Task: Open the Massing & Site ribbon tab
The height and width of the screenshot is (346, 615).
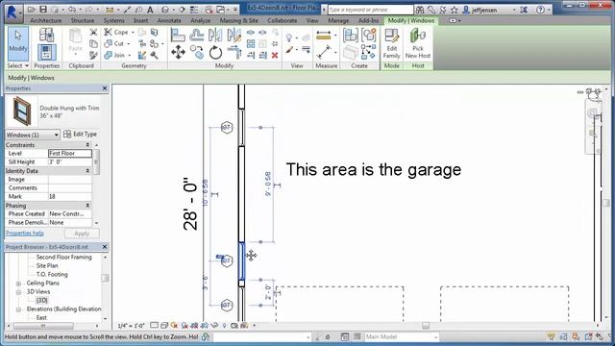Action: click(239, 20)
